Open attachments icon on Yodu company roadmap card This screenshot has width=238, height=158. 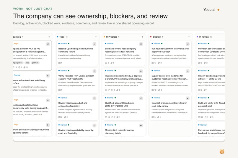(x=112, y=63)
